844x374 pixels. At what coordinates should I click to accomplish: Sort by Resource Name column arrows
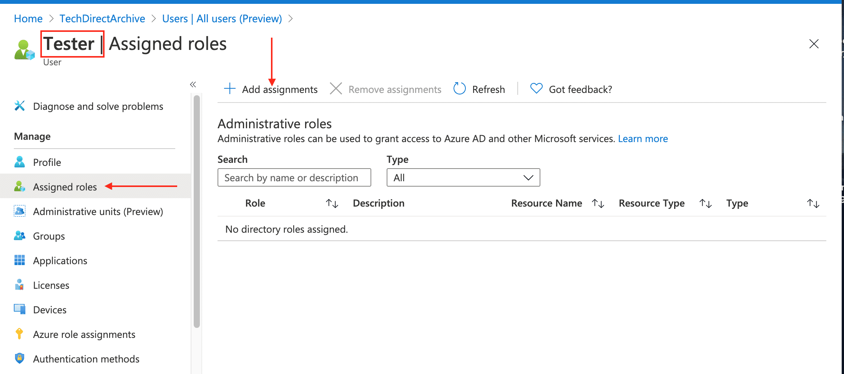click(x=598, y=204)
